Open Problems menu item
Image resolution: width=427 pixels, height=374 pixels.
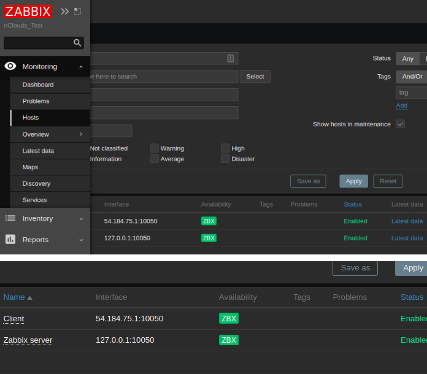[50, 101]
